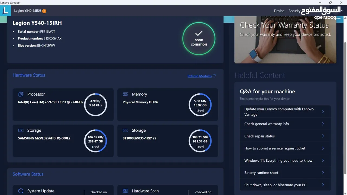Image resolution: width=347 pixels, height=195 pixels.
Task: Click the processor usage gauge 4.99%/3.94 GHz
Action: 96,105
